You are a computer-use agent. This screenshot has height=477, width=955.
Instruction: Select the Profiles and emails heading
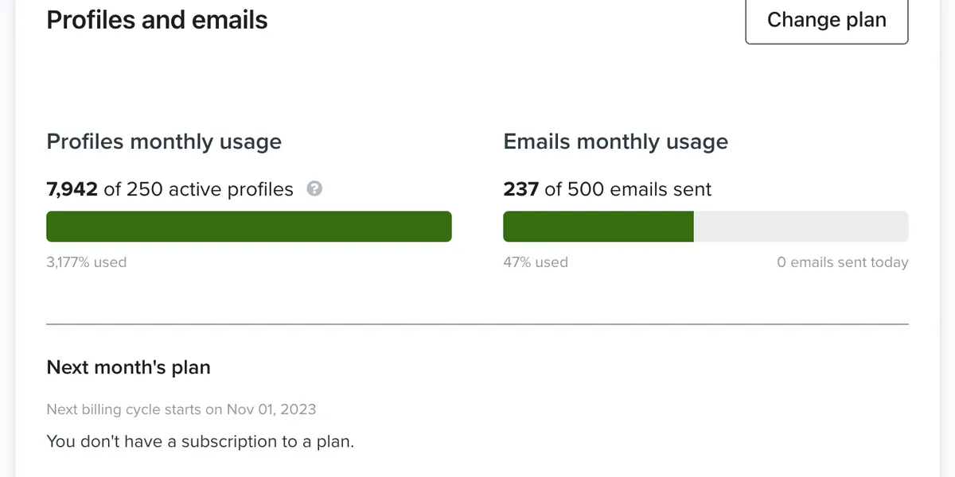pos(158,20)
